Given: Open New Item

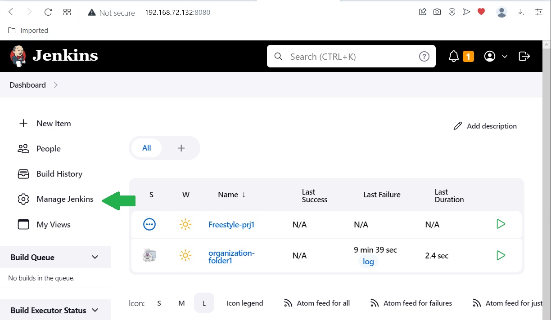Looking at the screenshot, I should tap(44, 124).
